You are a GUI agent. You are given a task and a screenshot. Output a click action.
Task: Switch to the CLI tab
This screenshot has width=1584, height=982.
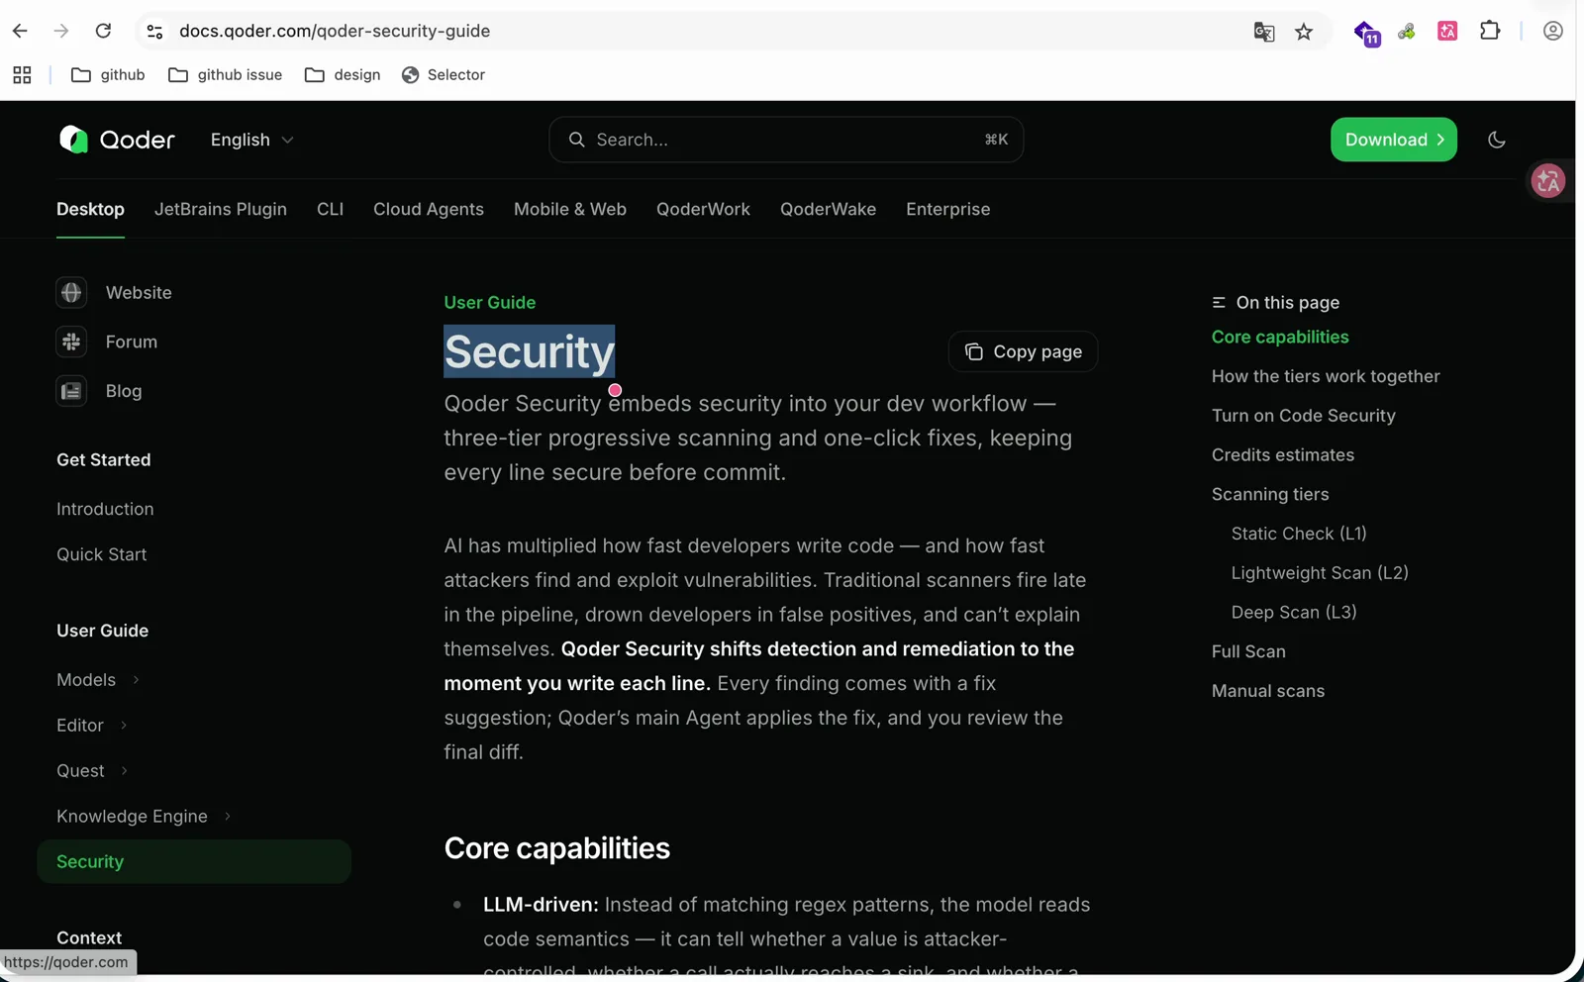point(330,209)
